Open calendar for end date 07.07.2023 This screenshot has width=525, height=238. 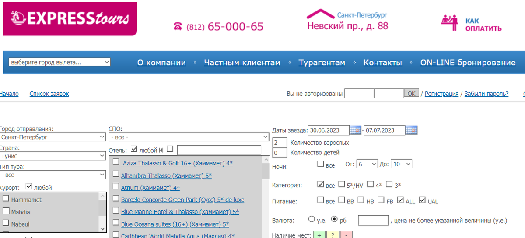411,130
